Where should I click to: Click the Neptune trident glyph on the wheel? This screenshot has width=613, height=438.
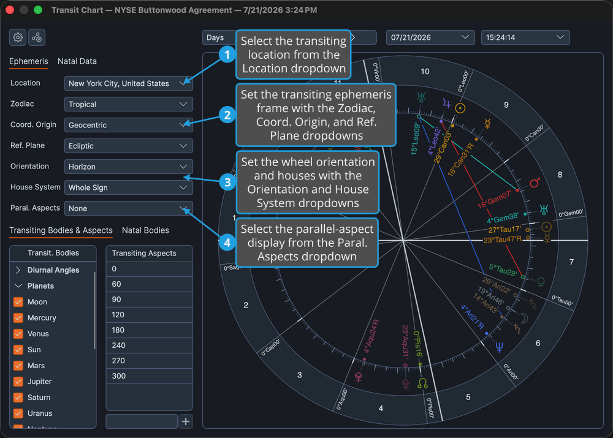(x=499, y=347)
